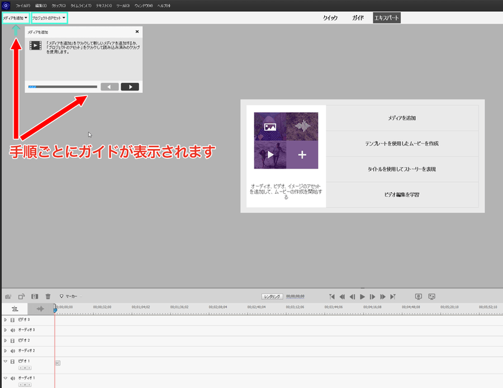Screen dimensions: 503x388
Task: Close the メディアを追加 guide popup
Action: click(x=137, y=32)
